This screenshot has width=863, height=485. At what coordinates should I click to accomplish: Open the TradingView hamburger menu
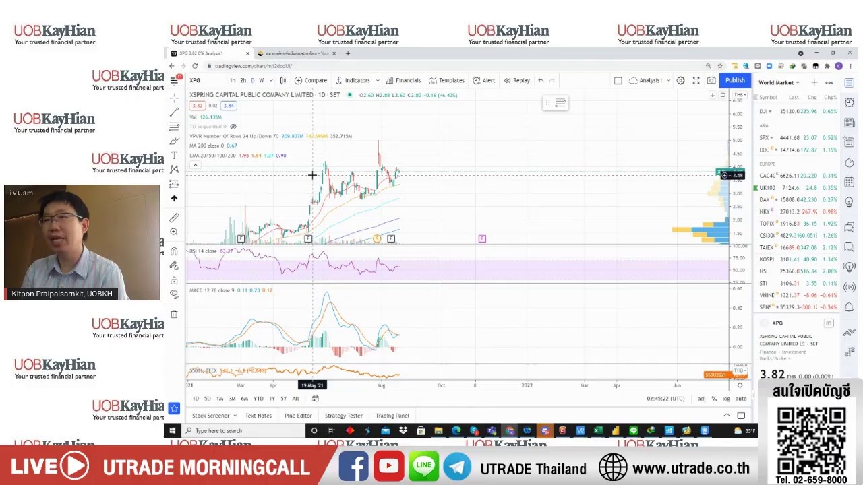(174, 80)
